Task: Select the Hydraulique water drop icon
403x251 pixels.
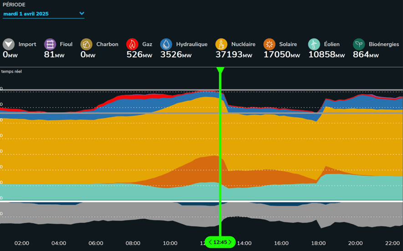Action: click(x=166, y=44)
